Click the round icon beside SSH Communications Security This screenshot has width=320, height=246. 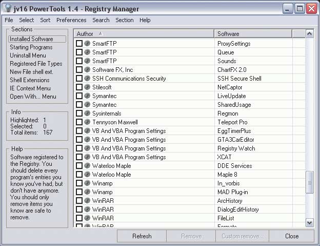point(87,78)
